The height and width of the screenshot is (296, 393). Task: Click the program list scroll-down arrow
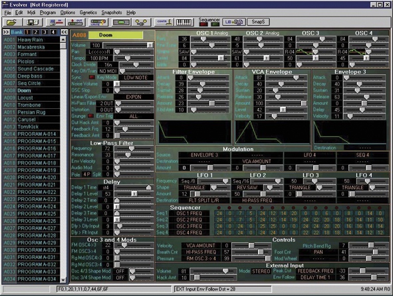tap(63, 280)
